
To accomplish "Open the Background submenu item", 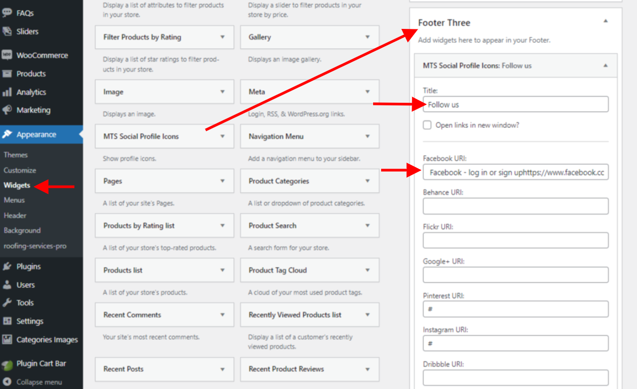I will coord(22,231).
